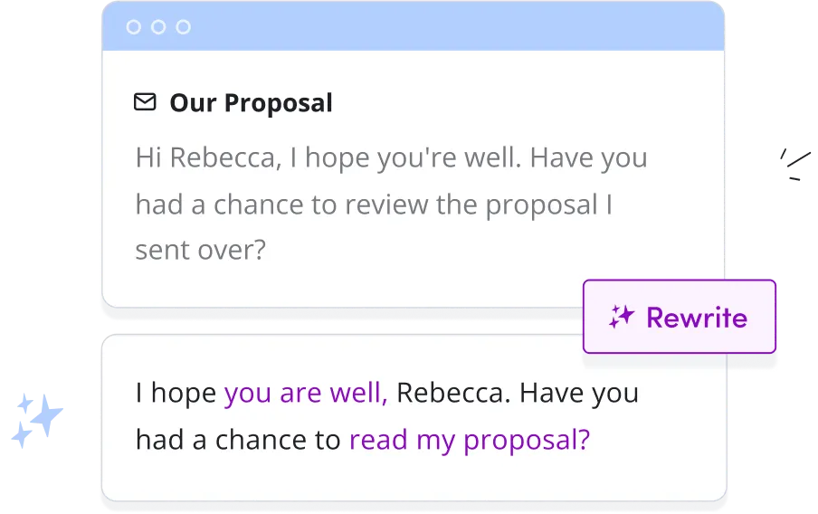Click the word "Rewrite" label

pyautogui.click(x=697, y=318)
